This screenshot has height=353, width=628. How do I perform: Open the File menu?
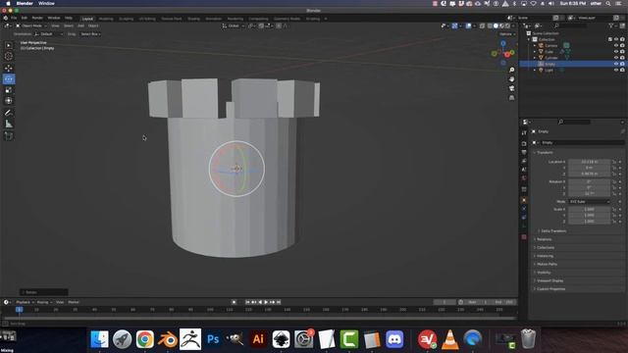point(14,18)
